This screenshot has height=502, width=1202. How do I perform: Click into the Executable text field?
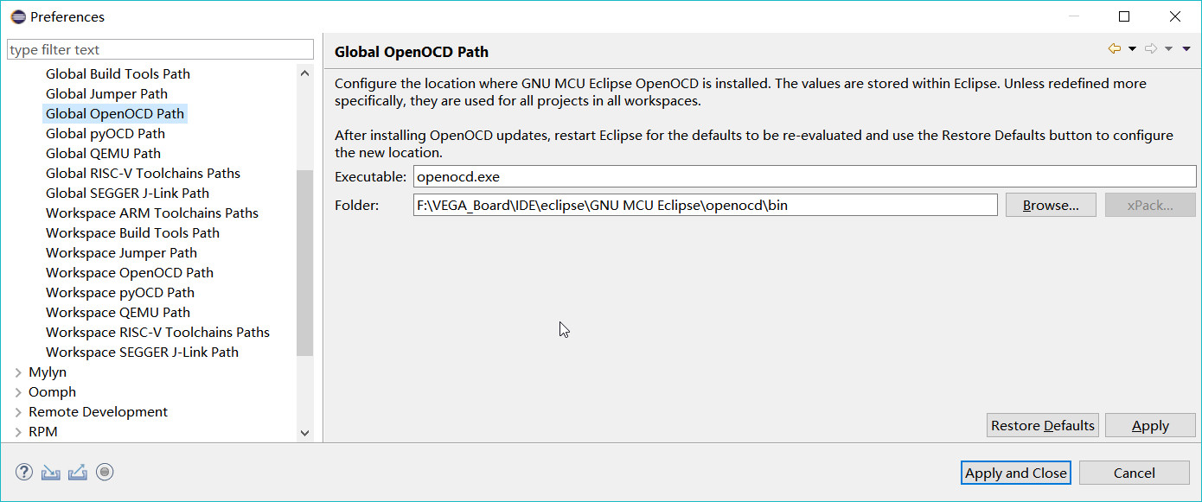[804, 176]
